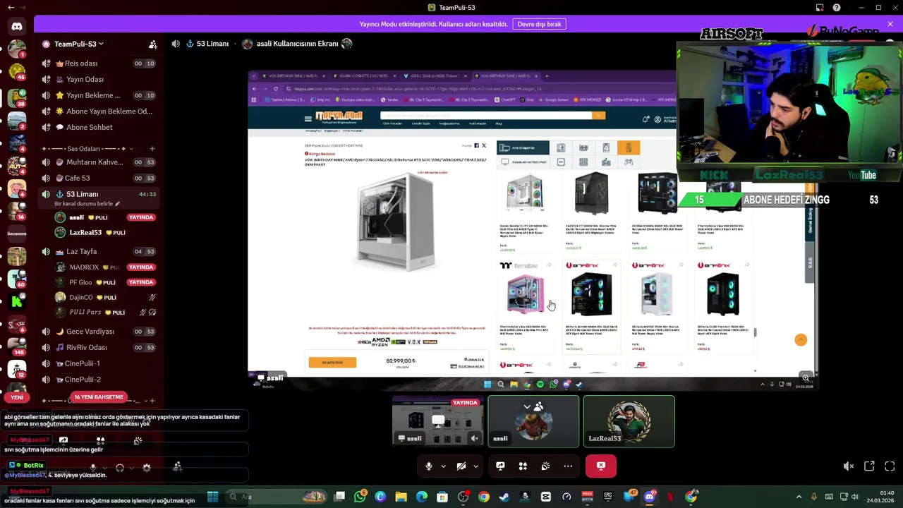Viewport: 903px width, 508px height.
Task: Set channel status via Bir kanal durumu belirle
Action: (87, 204)
